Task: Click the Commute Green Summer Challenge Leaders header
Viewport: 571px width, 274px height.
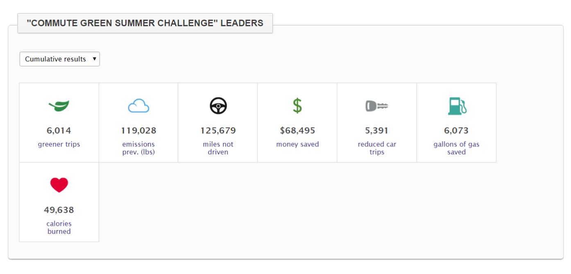Action: pos(145,23)
